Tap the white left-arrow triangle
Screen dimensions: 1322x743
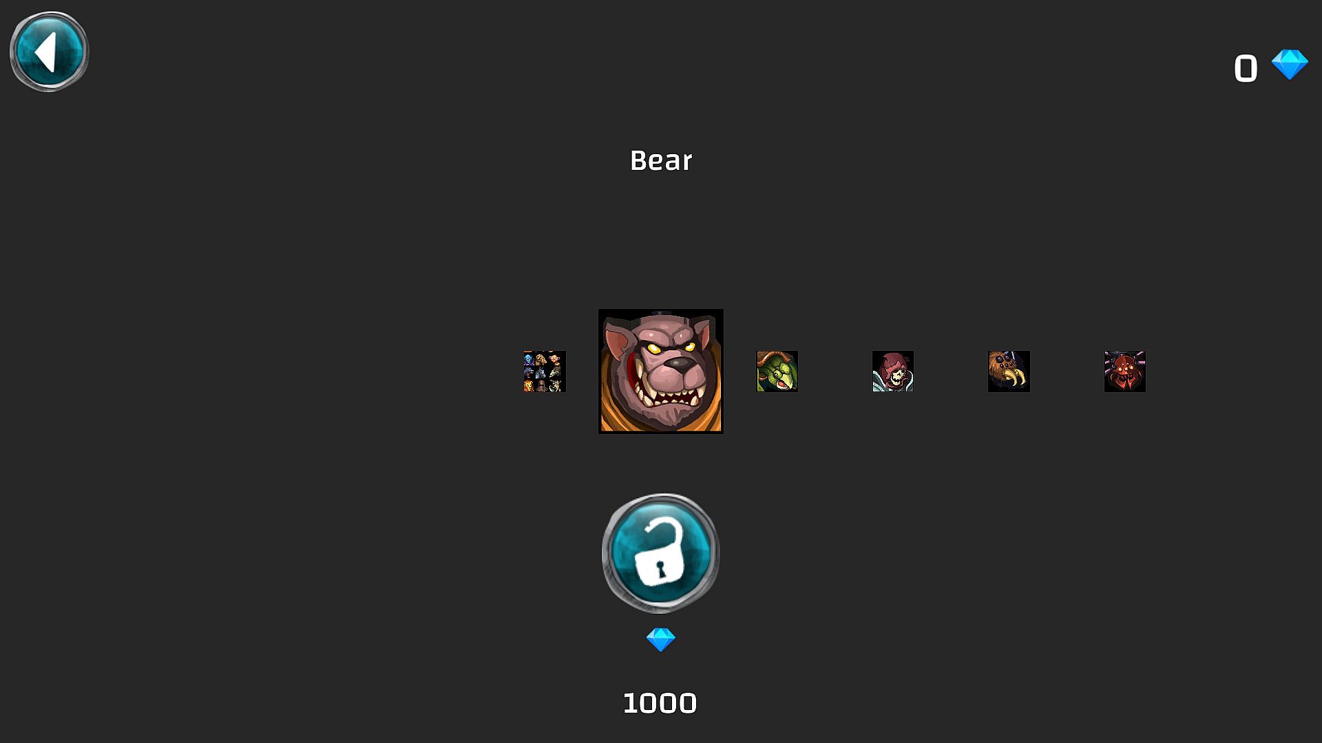click(45, 52)
